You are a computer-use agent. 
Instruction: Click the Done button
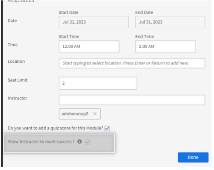point(193,157)
